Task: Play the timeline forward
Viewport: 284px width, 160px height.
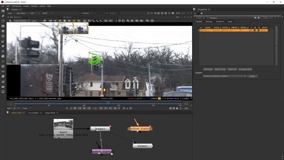Action: pos(101,108)
